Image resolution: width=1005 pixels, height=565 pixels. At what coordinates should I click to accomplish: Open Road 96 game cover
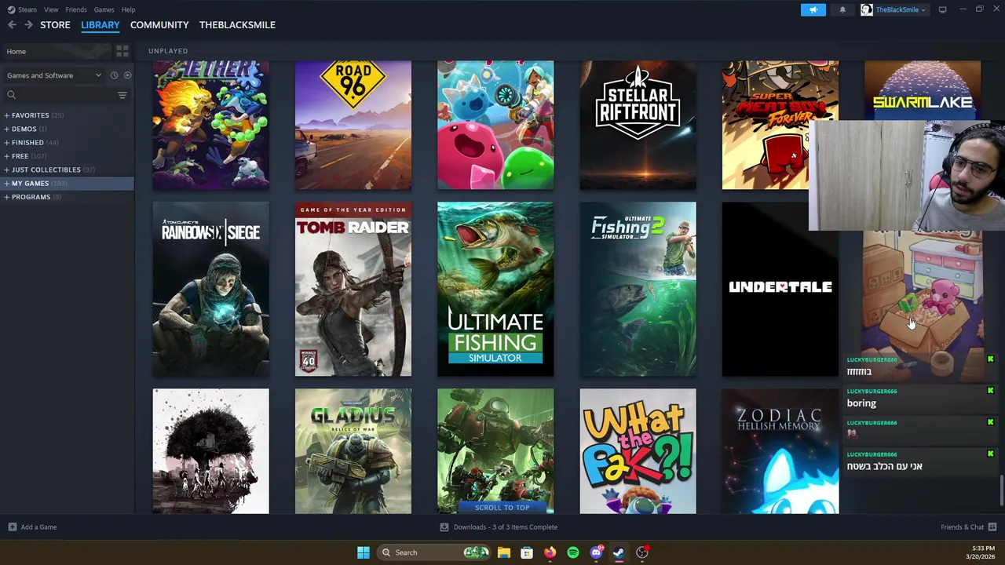tap(353, 125)
